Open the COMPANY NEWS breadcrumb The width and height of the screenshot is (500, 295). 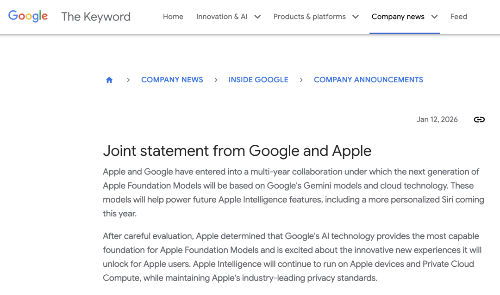172,80
